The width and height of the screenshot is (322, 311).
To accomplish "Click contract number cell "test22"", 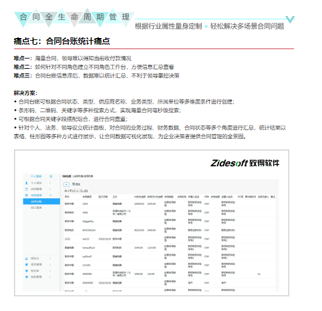I will pos(86,239).
